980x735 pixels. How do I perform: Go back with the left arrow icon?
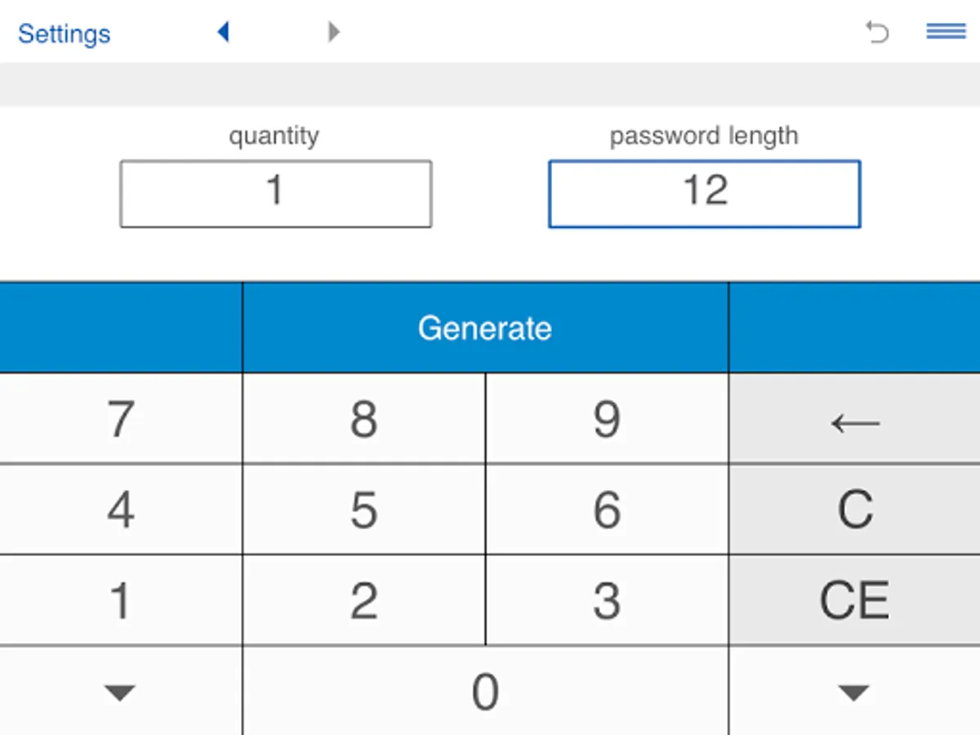tap(223, 32)
